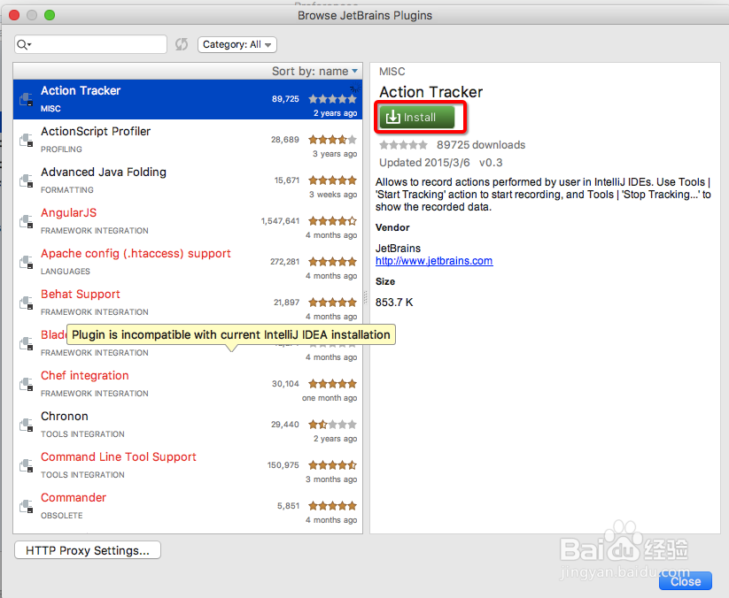Click the 150,975 download count
This screenshot has width=729, height=598.
(x=283, y=465)
